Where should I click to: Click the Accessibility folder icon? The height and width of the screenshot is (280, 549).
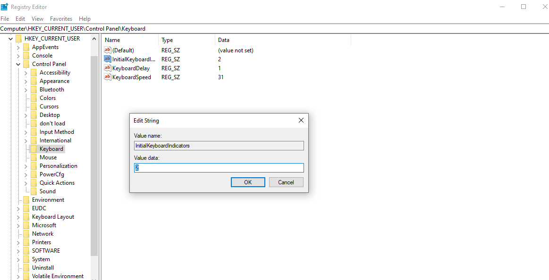[x=34, y=73]
